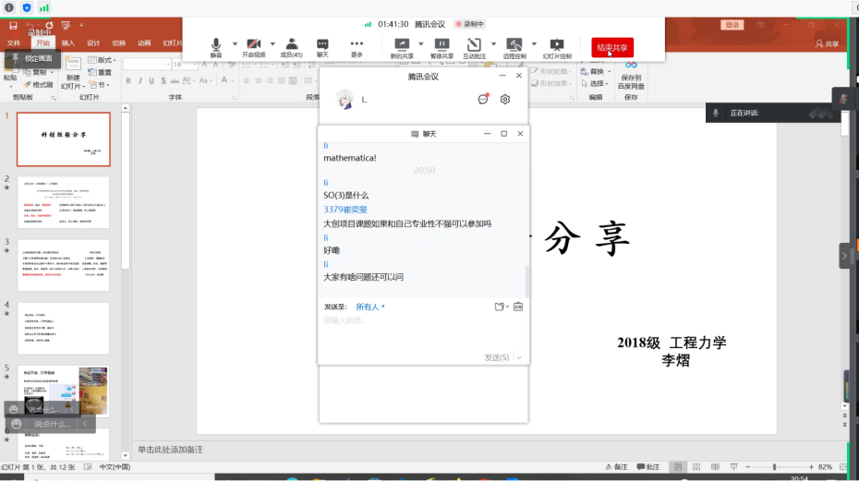Click the chat message input field
The width and height of the screenshot is (859, 482).
[x=422, y=321]
